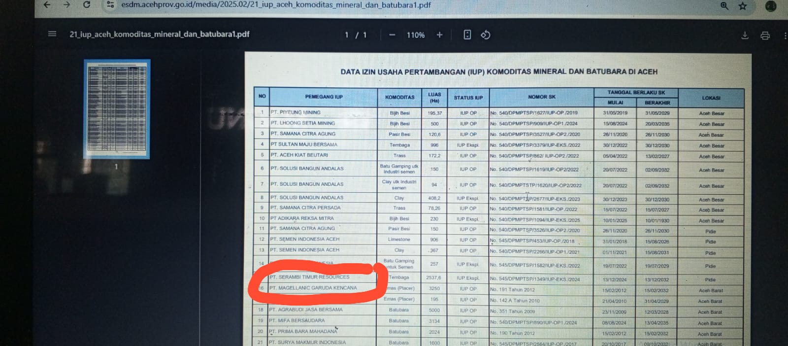View site information next to the URL
Screen dimensions: 788x346
110,5
